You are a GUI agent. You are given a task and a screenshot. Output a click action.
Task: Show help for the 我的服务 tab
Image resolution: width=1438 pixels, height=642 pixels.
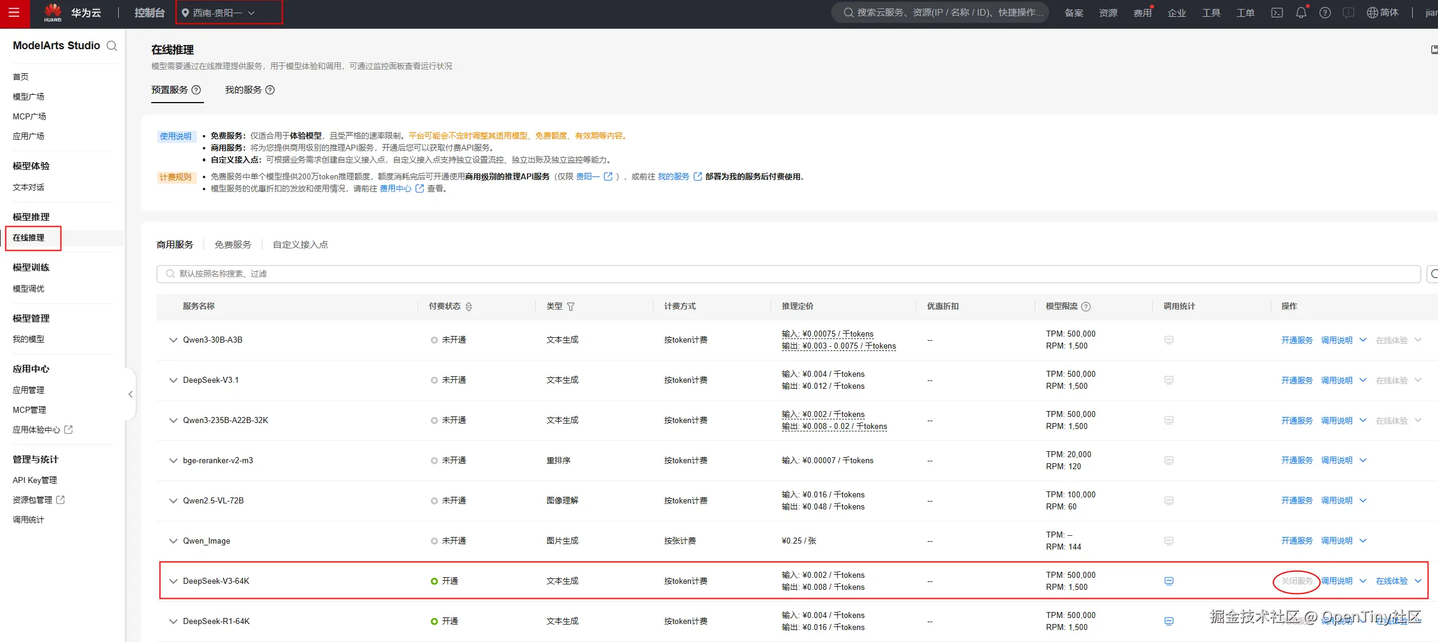[x=270, y=90]
